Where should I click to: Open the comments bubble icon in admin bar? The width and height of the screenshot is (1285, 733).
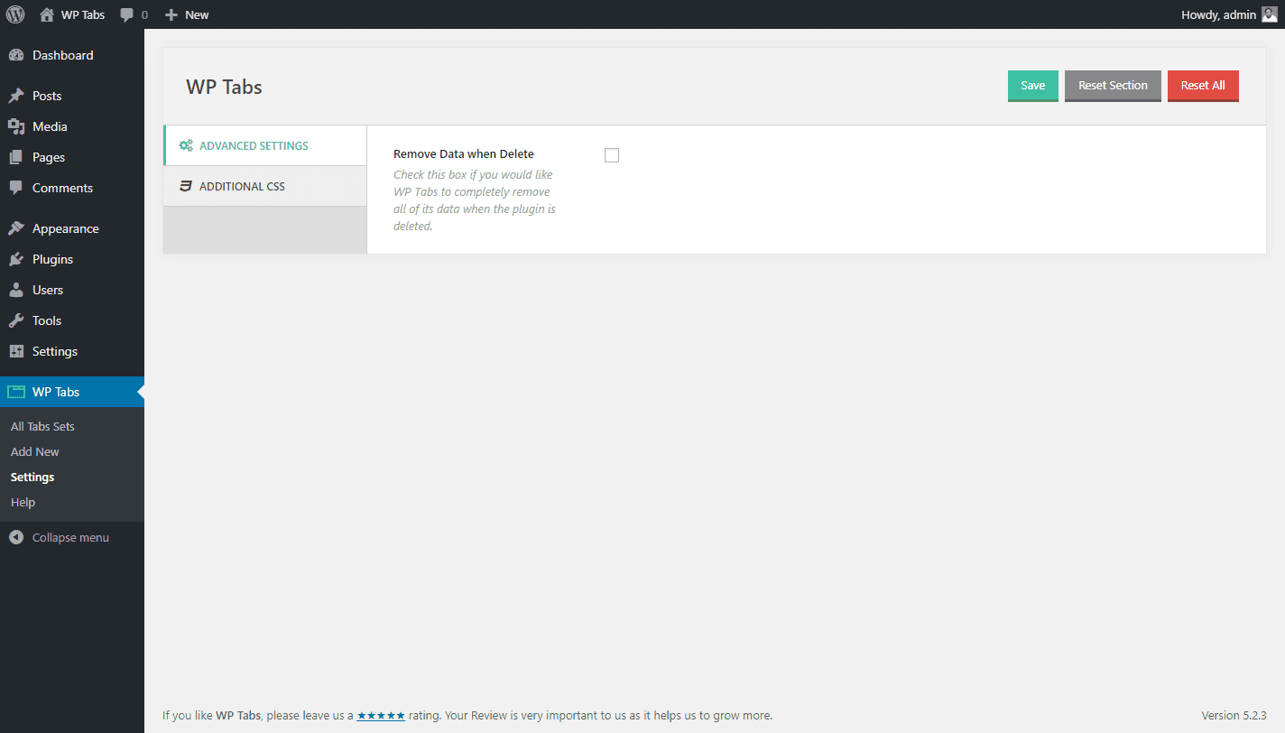point(127,14)
